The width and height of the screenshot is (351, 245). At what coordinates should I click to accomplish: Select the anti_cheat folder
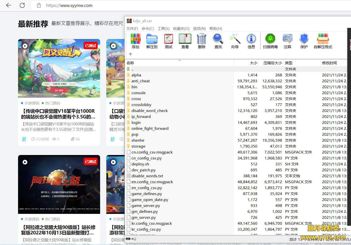click(140, 81)
